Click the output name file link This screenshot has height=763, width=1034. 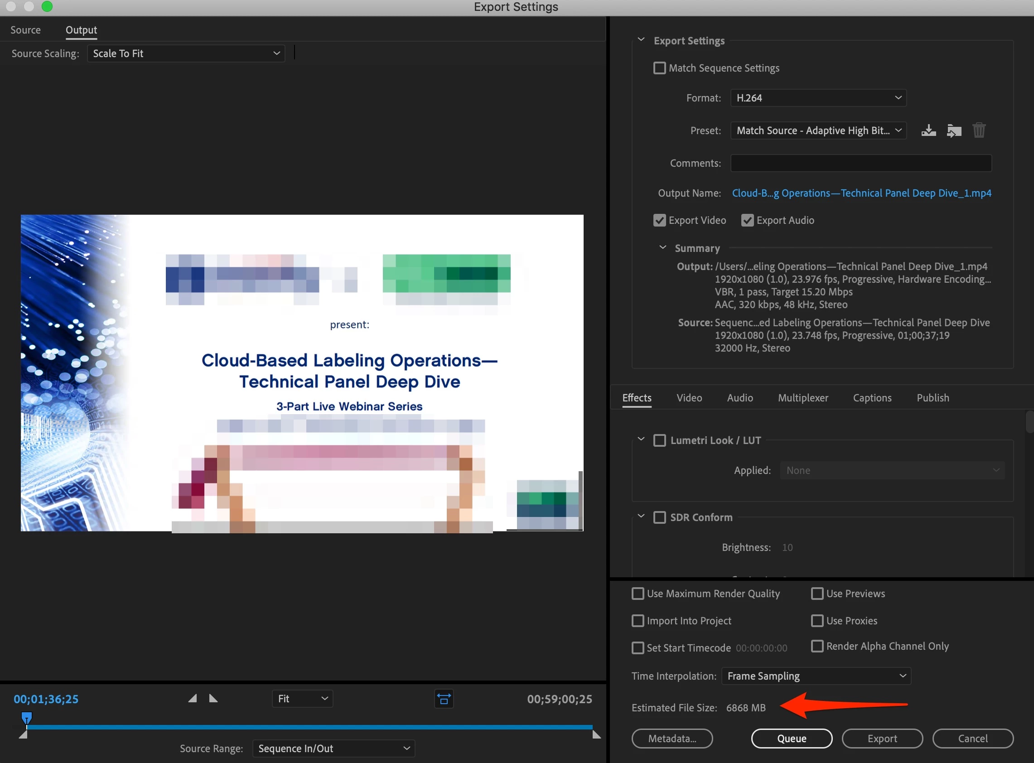(861, 193)
